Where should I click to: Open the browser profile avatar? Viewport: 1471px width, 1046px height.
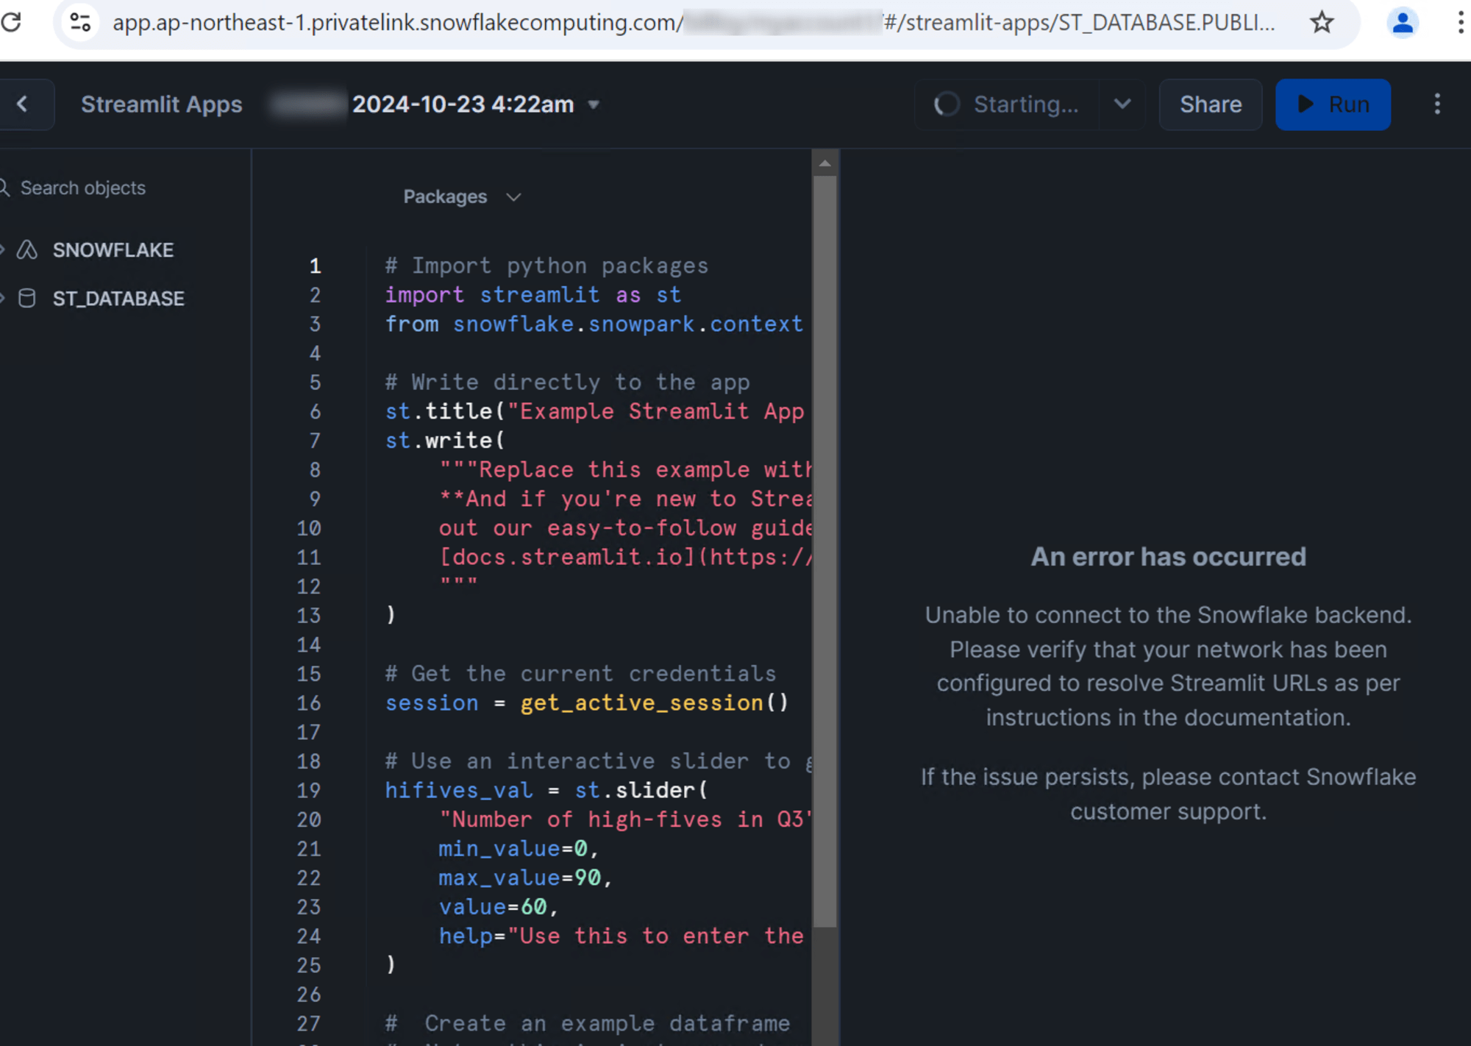[1403, 22]
